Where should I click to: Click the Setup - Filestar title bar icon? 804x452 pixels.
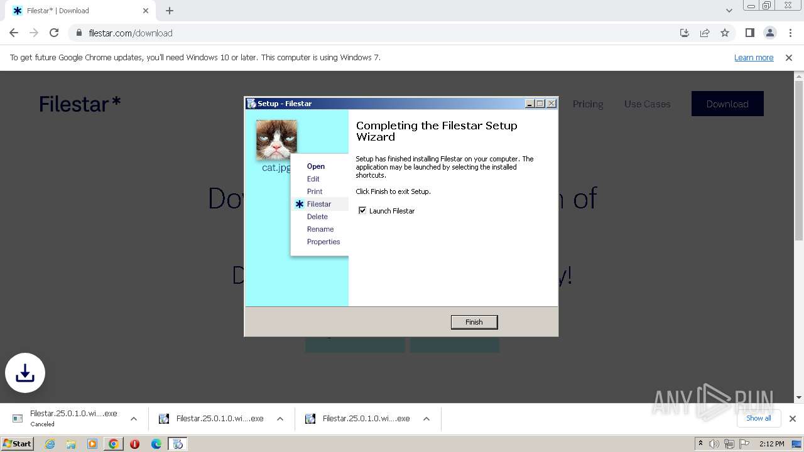251,104
